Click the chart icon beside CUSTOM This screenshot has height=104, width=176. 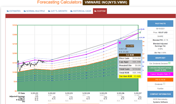click(95, 11)
